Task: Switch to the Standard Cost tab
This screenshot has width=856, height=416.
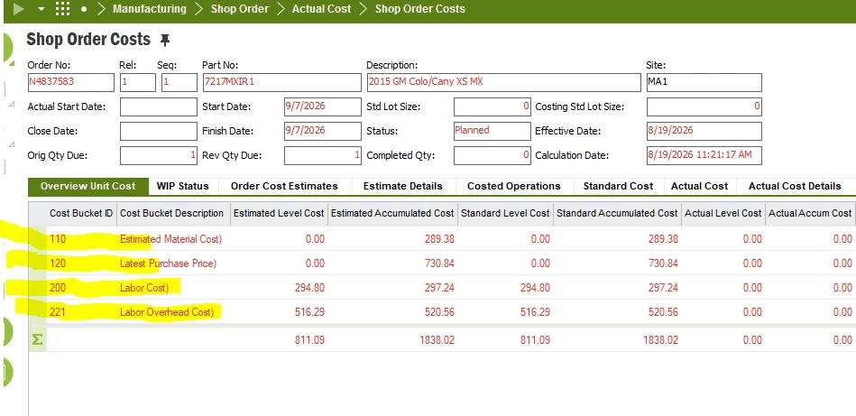Action: pos(618,186)
